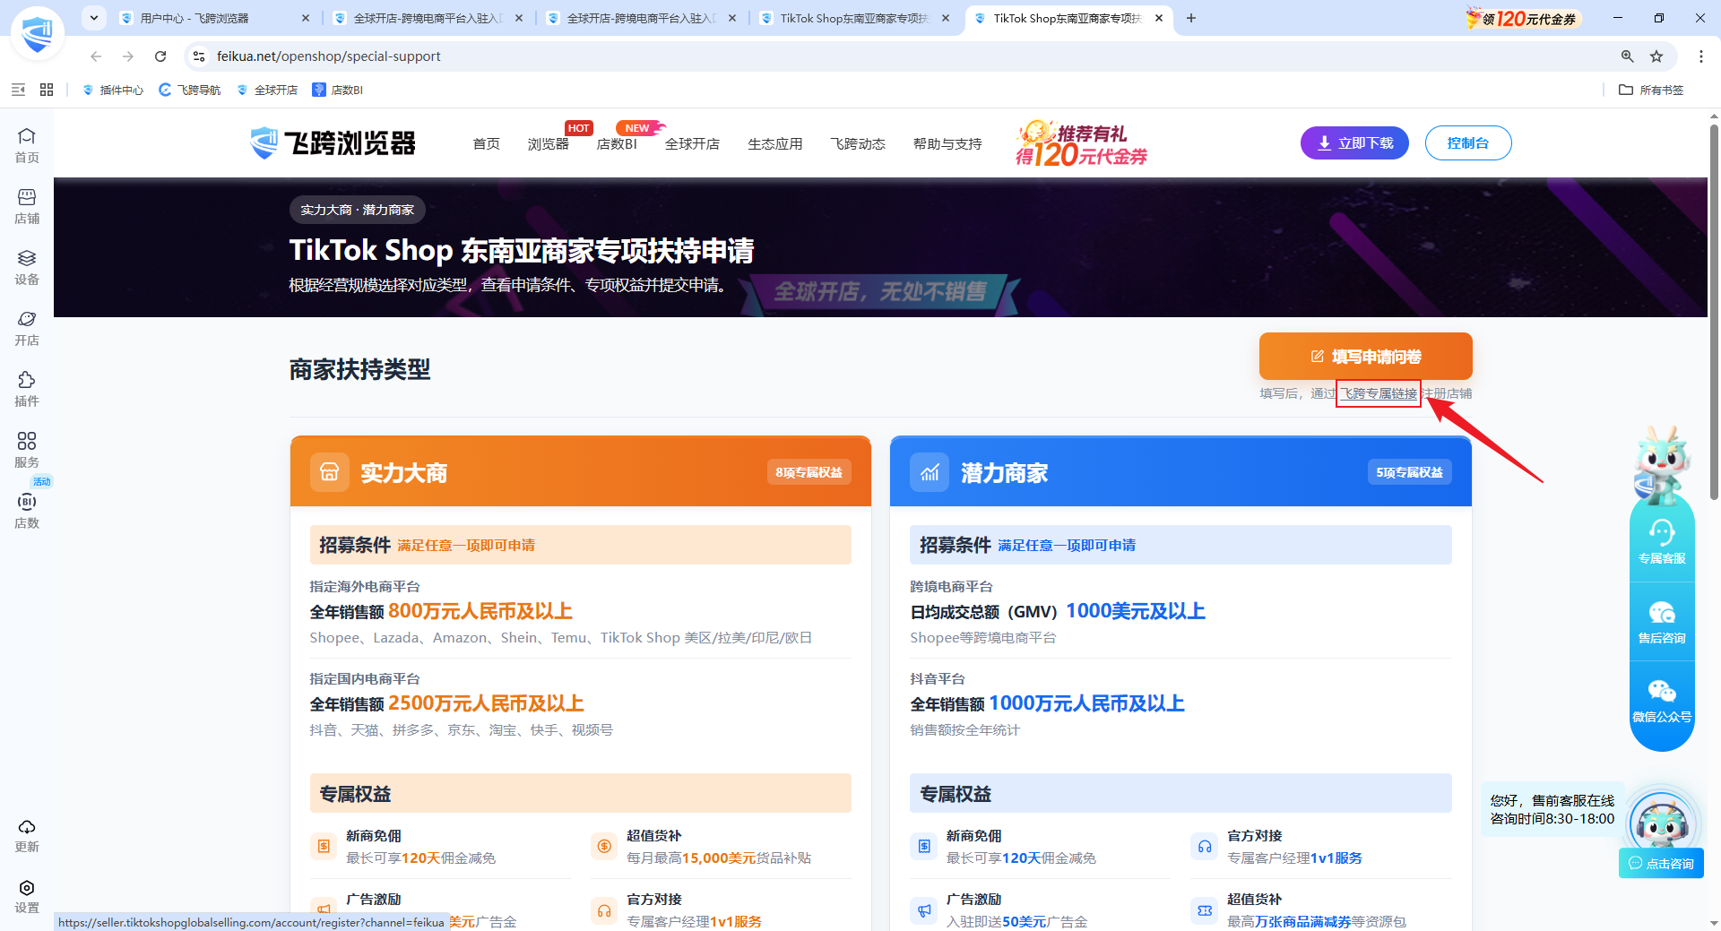Image resolution: width=1721 pixels, height=931 pixels.
Task: Switch to the fourth tab, TikTok Shop东南亚商家专项
Action: pos(855,18)
